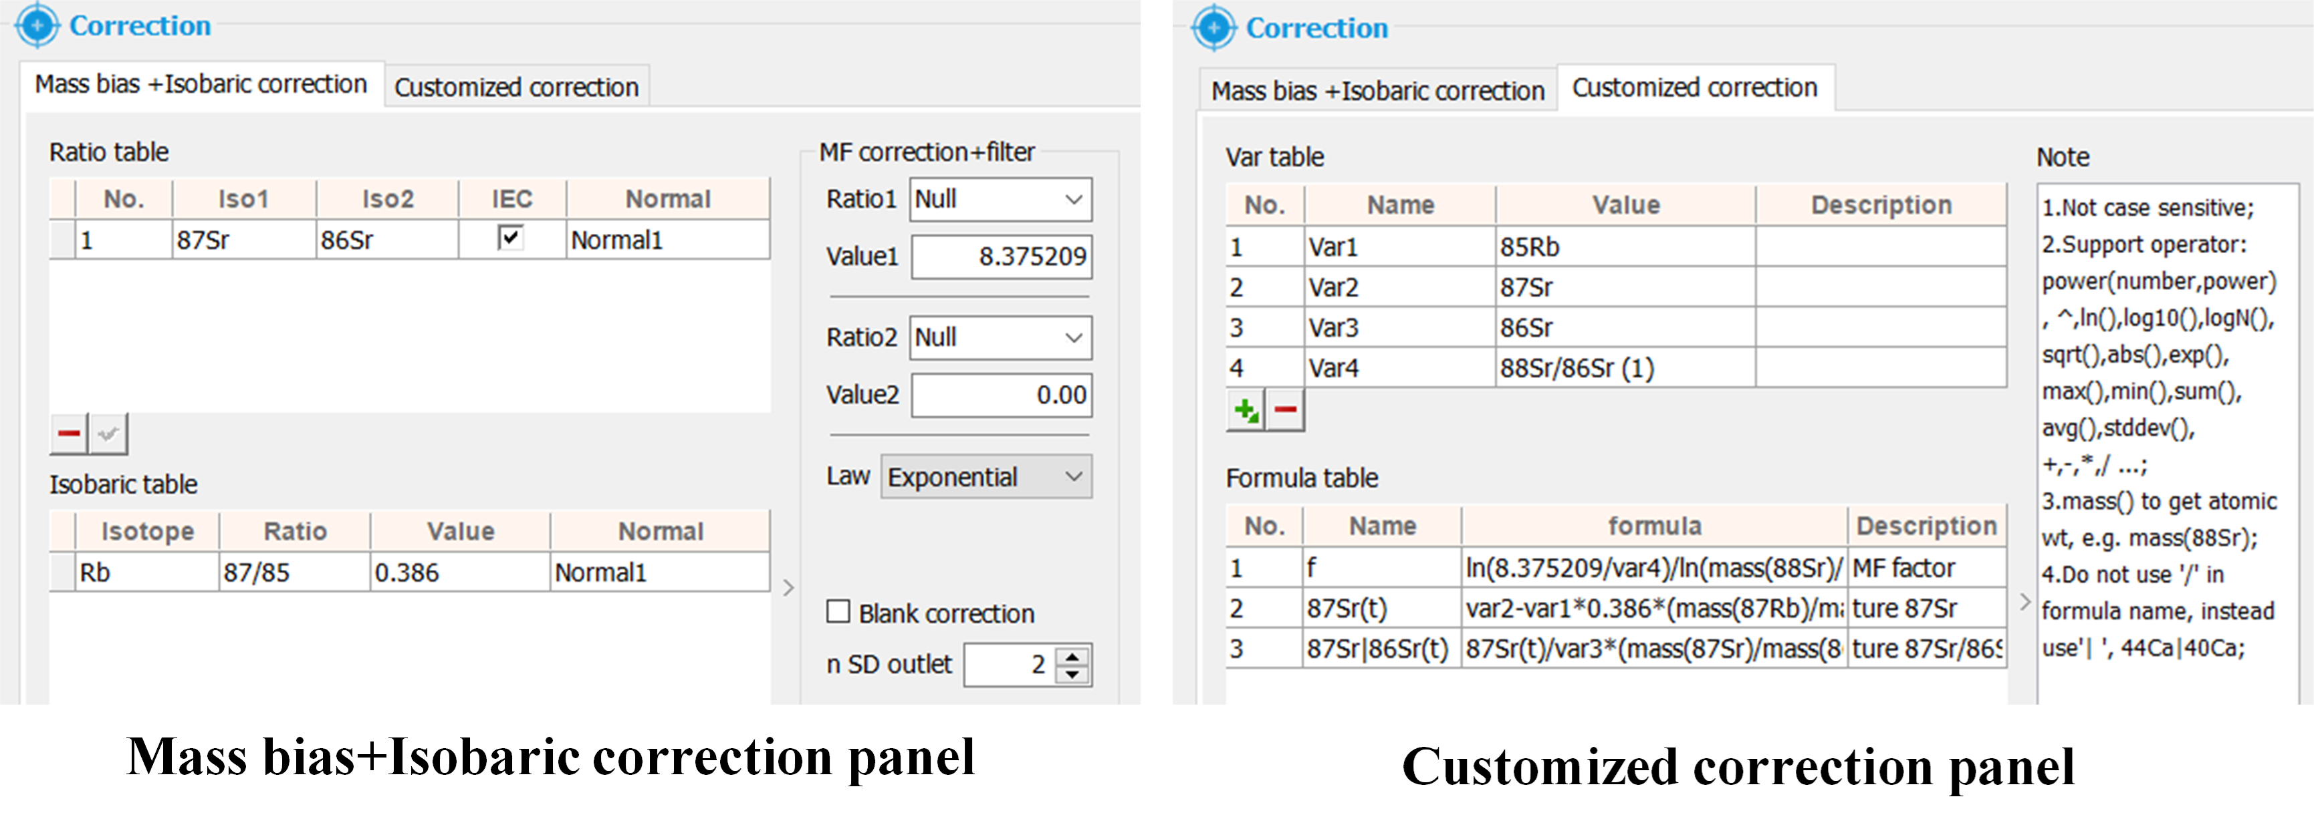Switch to right Mass bias +Isobaric correction tab
Screen dimensions: 2314x831
point(1377,91)
